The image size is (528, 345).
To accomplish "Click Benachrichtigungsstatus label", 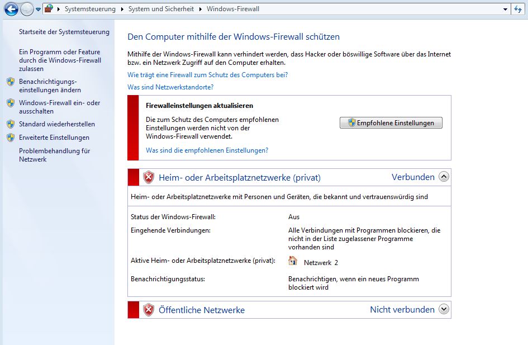I will coord(168,279).
